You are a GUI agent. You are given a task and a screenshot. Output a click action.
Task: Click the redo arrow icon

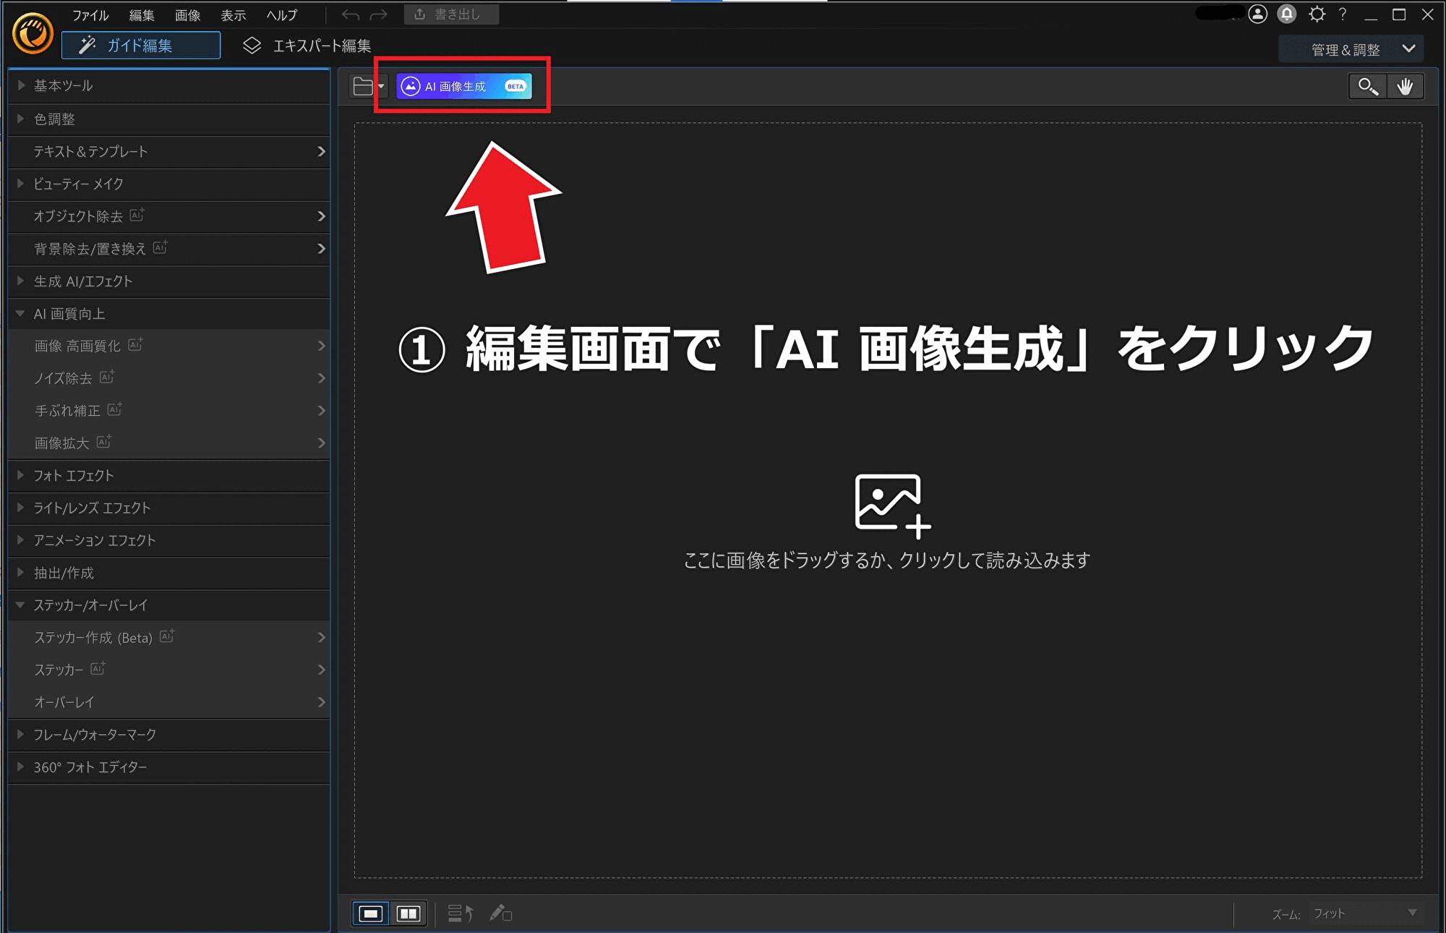click(x=379, y=15)
